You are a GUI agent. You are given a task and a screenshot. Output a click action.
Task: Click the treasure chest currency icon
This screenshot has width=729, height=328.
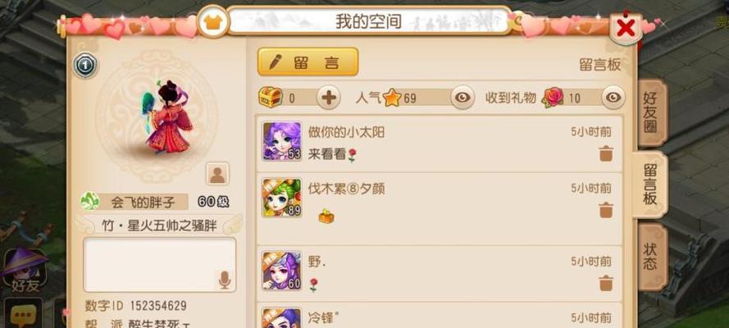coord(271,97)
